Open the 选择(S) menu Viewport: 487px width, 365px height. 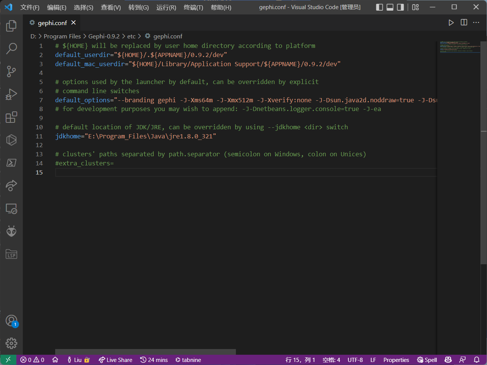(83, 7)
